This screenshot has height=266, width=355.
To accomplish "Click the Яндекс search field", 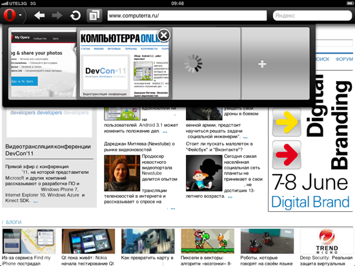I will tap(312, 15).
